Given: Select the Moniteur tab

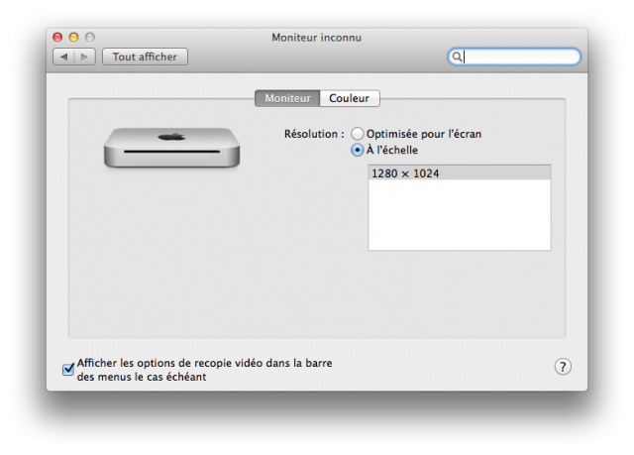Looking at the screenshot, I should coord(287,98).
